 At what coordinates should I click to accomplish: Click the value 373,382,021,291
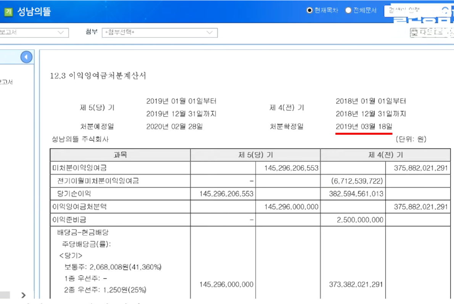click(x=356, y=285)
